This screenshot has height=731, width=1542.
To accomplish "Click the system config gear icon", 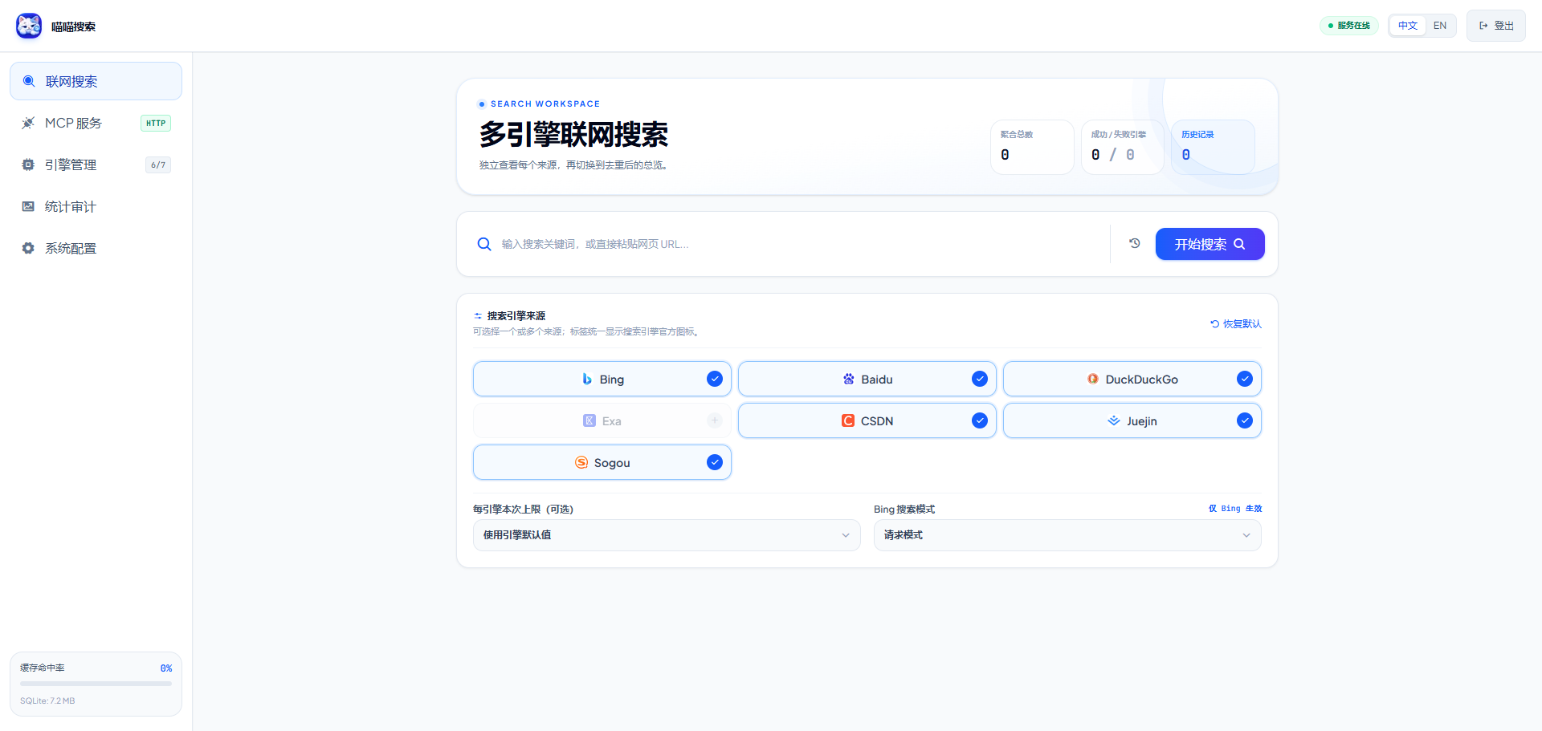I will click(28, 248).
